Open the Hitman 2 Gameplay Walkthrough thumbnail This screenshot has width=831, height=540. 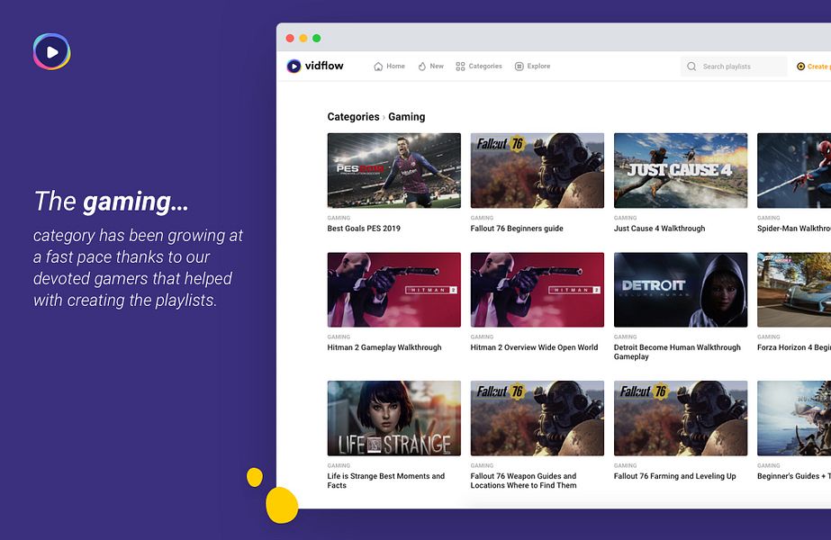tap(394, 290)
